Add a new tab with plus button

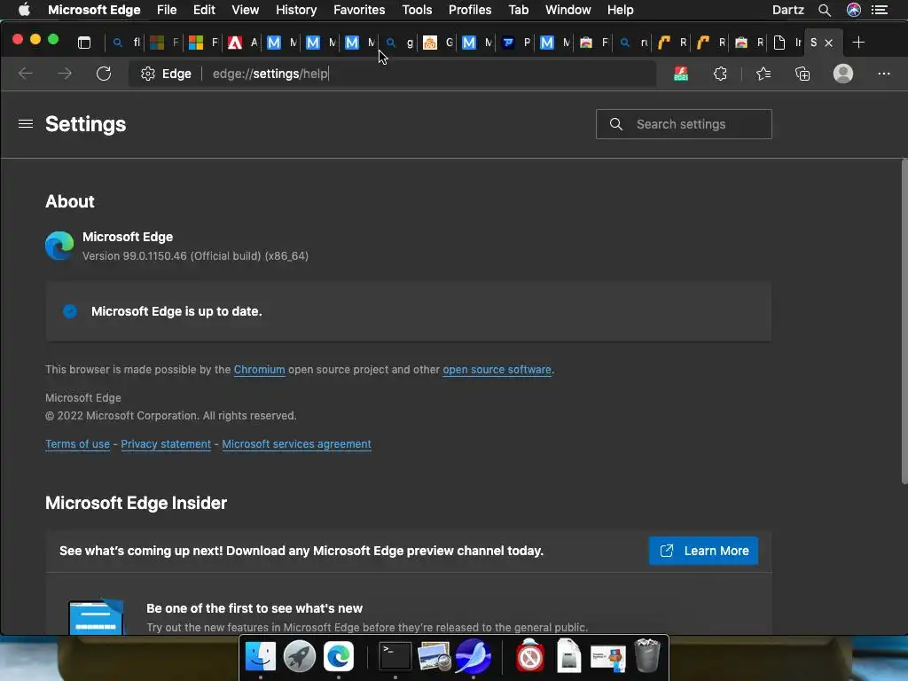[x=858, y=43]
